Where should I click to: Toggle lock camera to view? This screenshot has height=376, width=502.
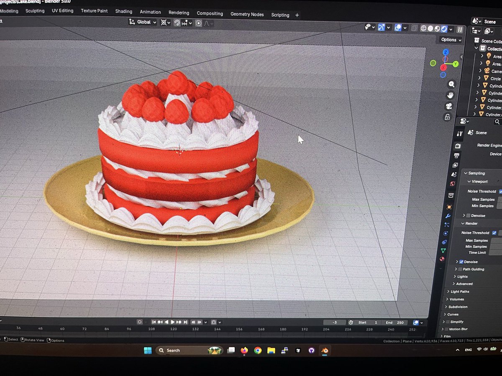click(447, 117)
